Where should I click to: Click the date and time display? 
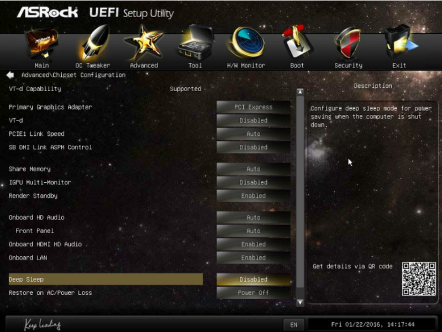tap(372, 324)
